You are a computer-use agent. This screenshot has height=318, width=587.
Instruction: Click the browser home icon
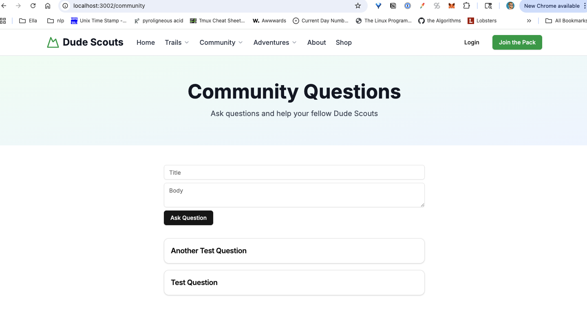(x=48, y=6)
